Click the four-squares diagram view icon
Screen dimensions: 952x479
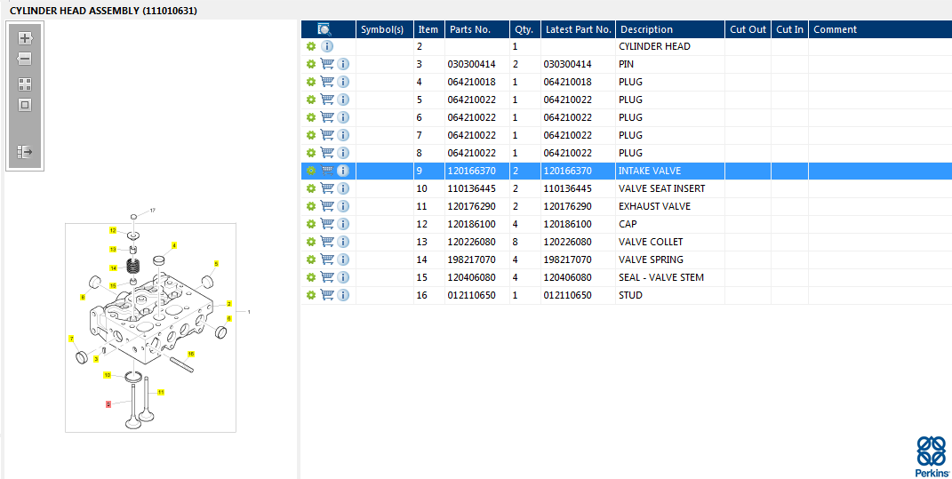click(x=25, y=84)
